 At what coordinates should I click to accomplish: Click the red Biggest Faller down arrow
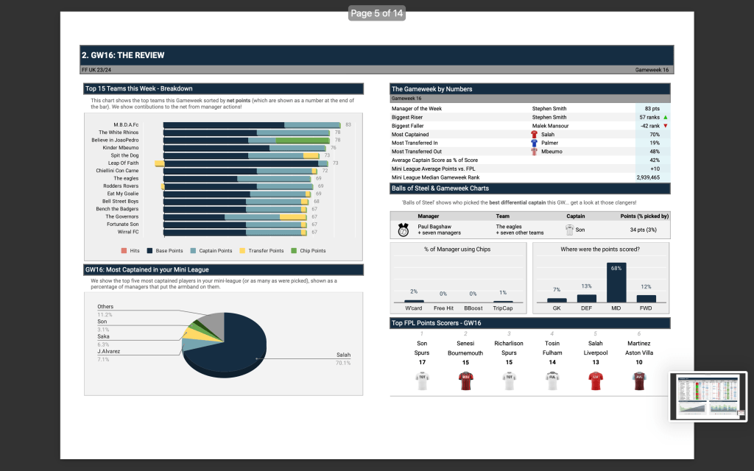(x=666, y=126)
